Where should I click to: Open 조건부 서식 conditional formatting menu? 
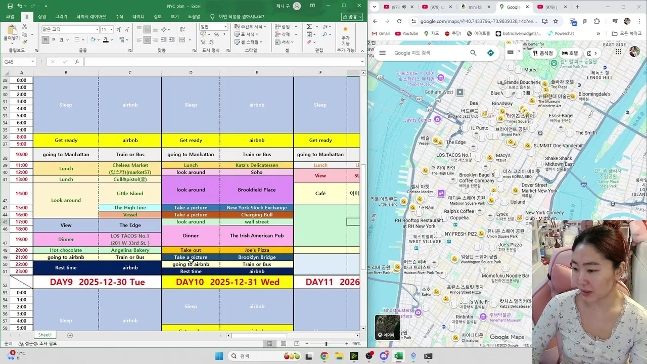pyautogui.click(x=251, y=26)
